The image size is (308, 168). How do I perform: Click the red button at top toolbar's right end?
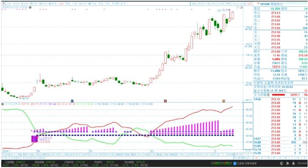tap(249, 3)
